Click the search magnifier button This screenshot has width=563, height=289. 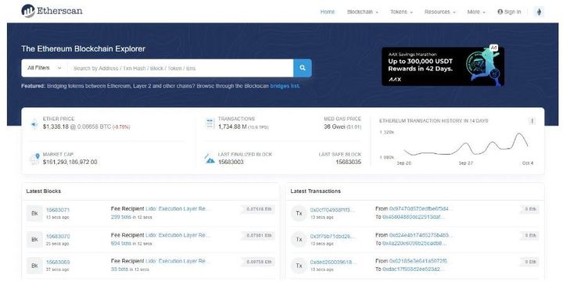click(x=303, y=68)
